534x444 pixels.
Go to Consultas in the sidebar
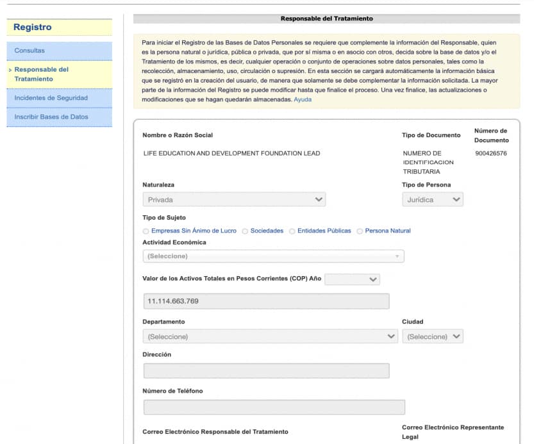[x=29, y=51]
